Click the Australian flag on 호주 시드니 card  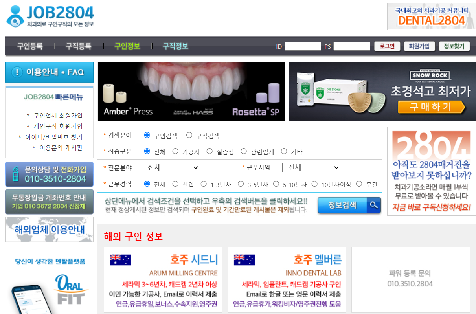coord(120,260)
